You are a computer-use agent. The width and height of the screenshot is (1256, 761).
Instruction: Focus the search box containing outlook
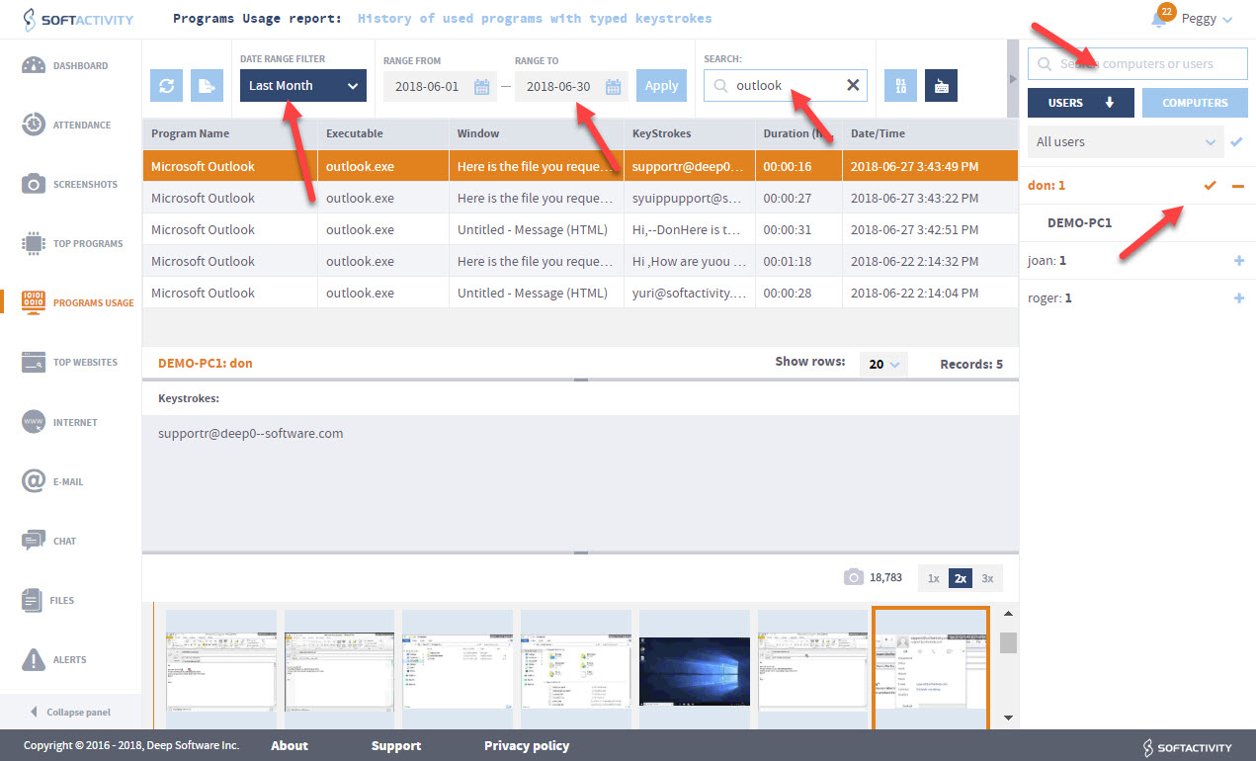(786, 86)
